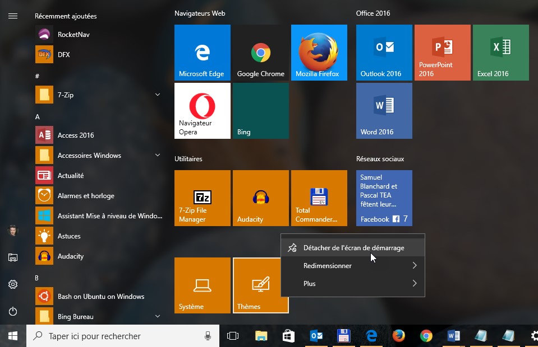538x347 pixels.
Task: Launch the Google Chrome tile
Action: (260, 53)
